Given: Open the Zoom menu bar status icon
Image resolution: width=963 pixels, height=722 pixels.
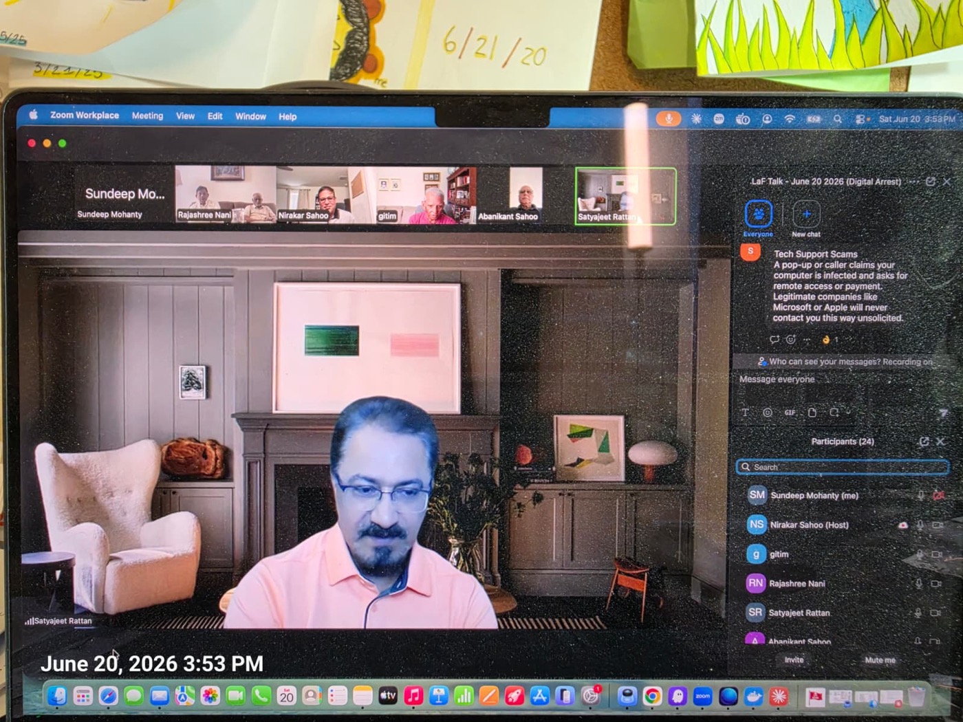Looking at the screenshot, I should tap(719, 119).
